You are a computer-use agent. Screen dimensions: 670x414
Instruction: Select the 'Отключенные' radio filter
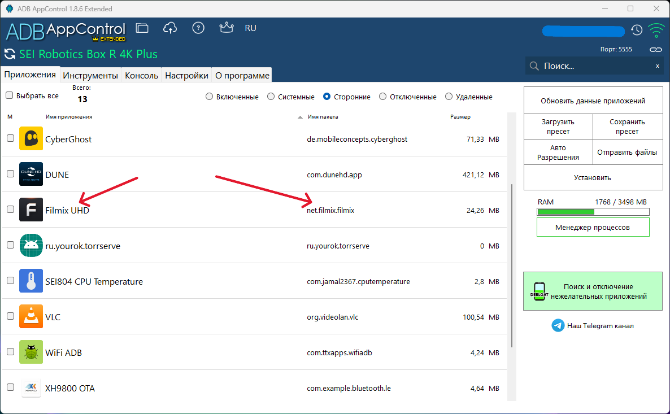[x=383, y=97]
